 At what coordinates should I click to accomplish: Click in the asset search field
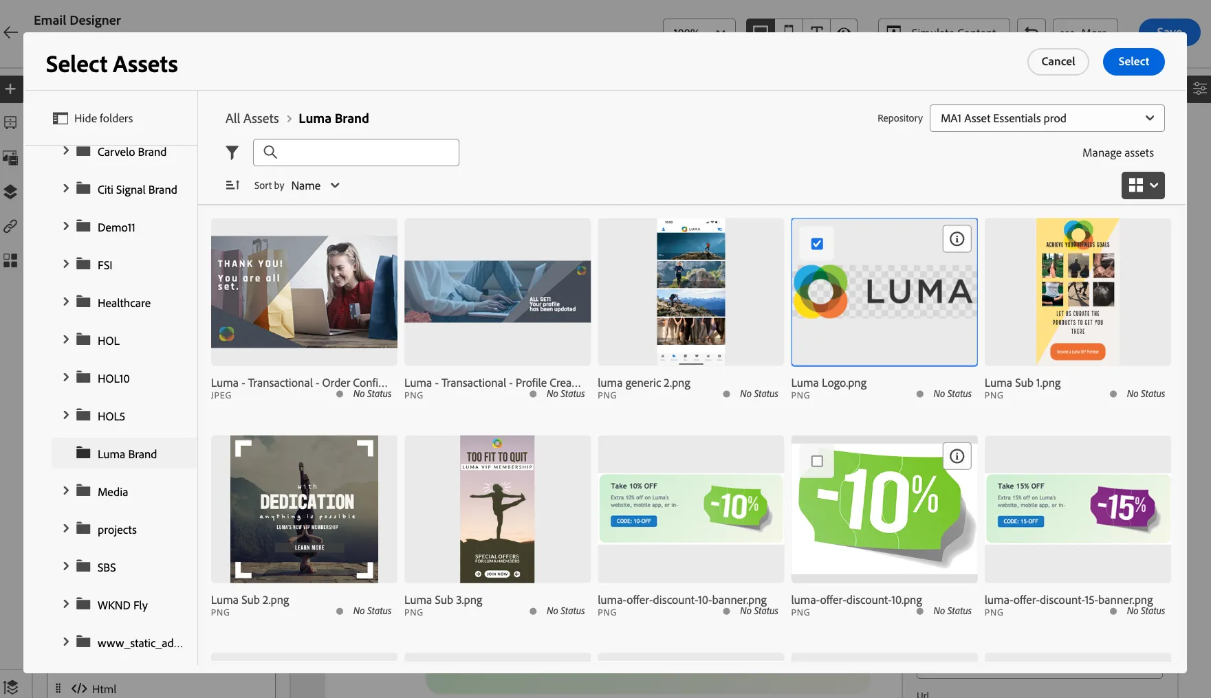pyautogui.click(x=356, y=153)
